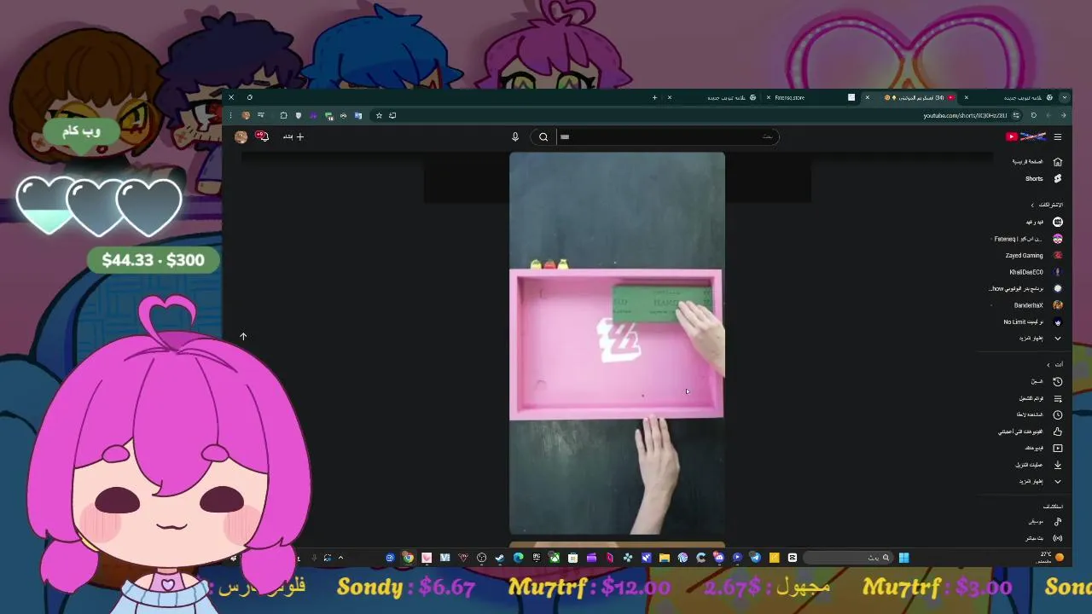Close the Fatensq.store tab
Screen dimensions: 1092x614
point(769,97)
